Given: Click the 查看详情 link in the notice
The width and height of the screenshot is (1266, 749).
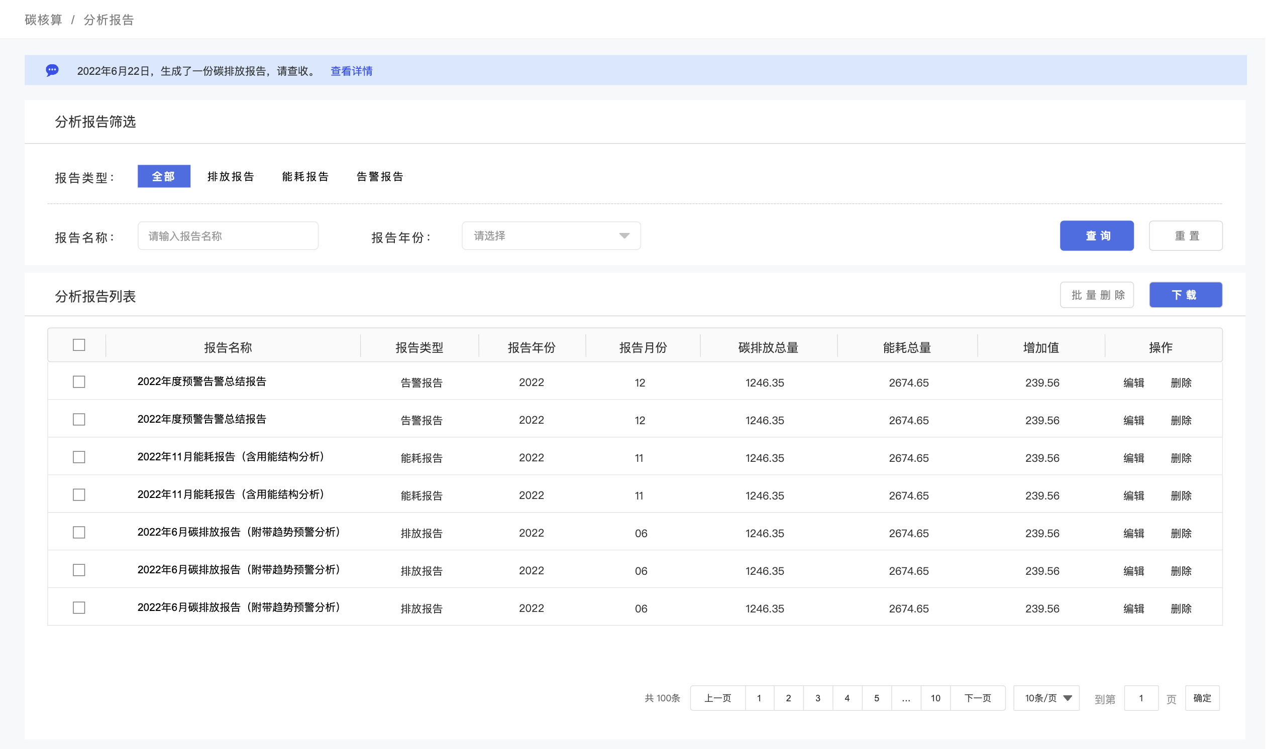Looking at the screenshot, I should [x=352, y=71].
